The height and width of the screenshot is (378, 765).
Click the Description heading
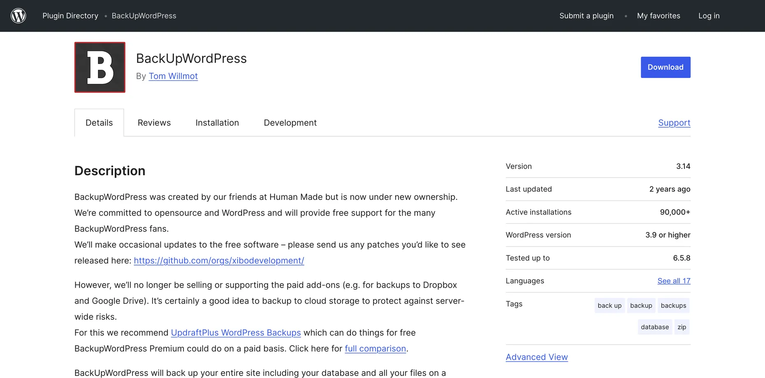(x=110, y=171)
